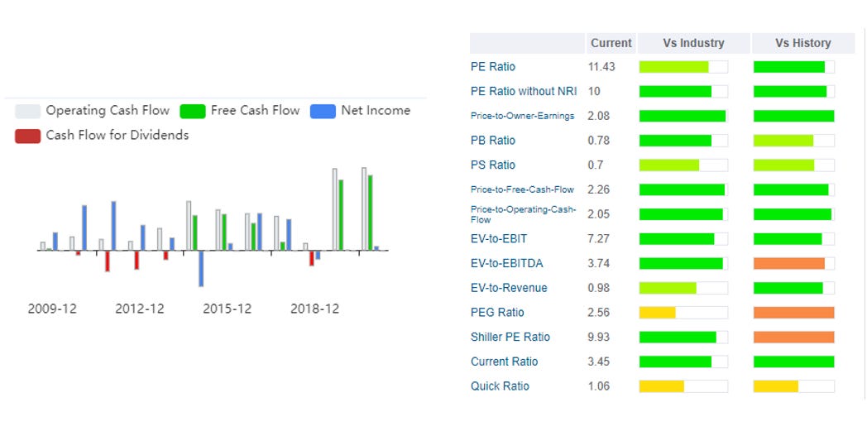
Task: Click the Shiller PE Ratio Vs History bar
Action: (x=794, y=337)
